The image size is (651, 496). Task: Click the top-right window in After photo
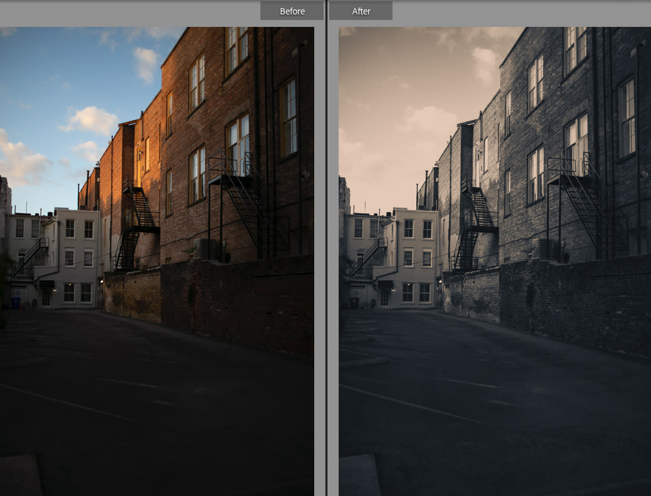click(x=575, y=50)
